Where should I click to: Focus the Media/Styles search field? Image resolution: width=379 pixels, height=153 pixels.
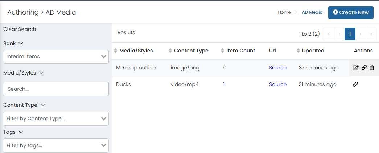tap(56, 89)
